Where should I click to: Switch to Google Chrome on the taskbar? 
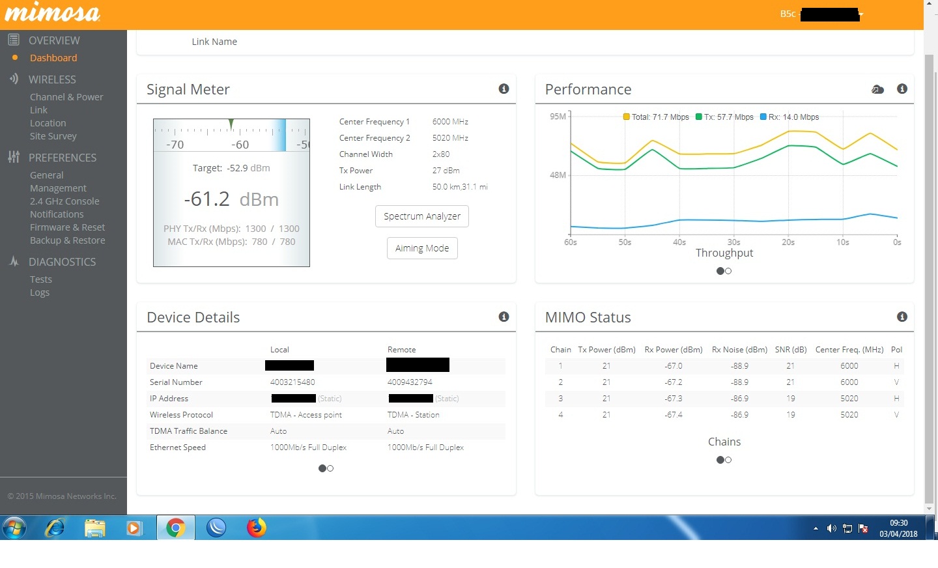point(175,528)
